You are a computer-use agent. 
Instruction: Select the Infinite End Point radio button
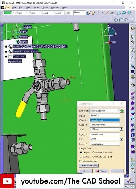click(94, 157)
